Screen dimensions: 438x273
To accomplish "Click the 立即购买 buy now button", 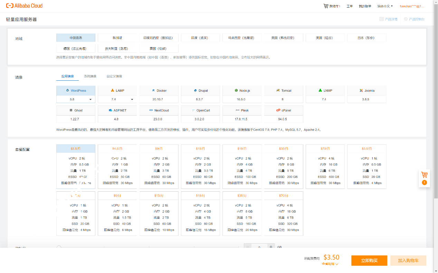I will tap(369, 261).
